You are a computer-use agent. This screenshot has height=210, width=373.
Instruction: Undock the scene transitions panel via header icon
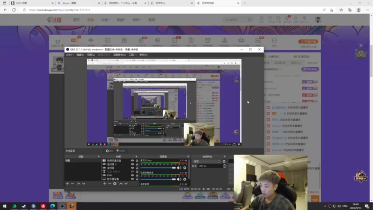tap(224, 157)
